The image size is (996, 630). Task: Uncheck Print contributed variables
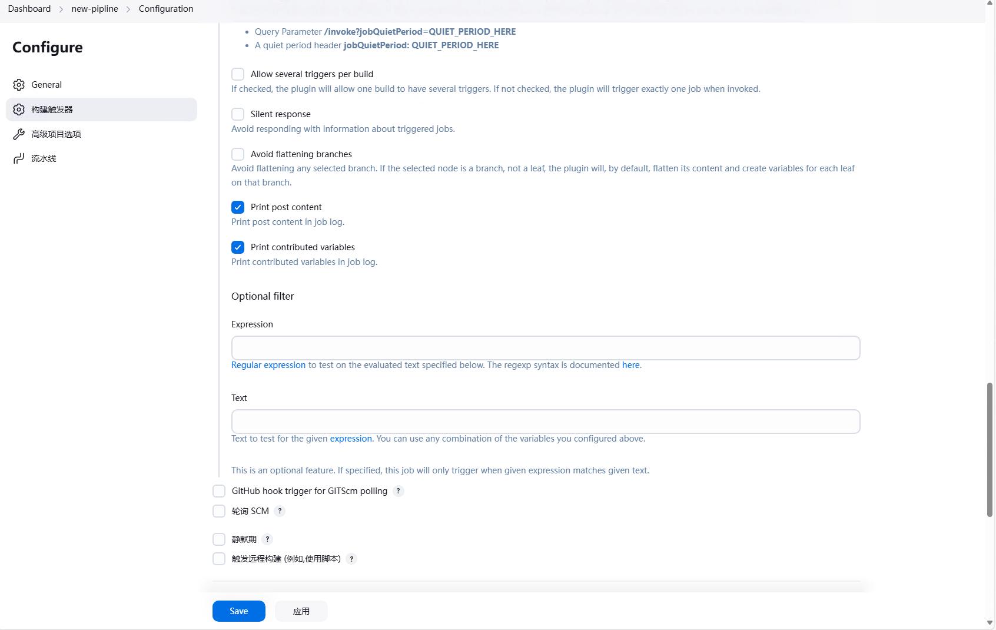[x=238, y=247]
